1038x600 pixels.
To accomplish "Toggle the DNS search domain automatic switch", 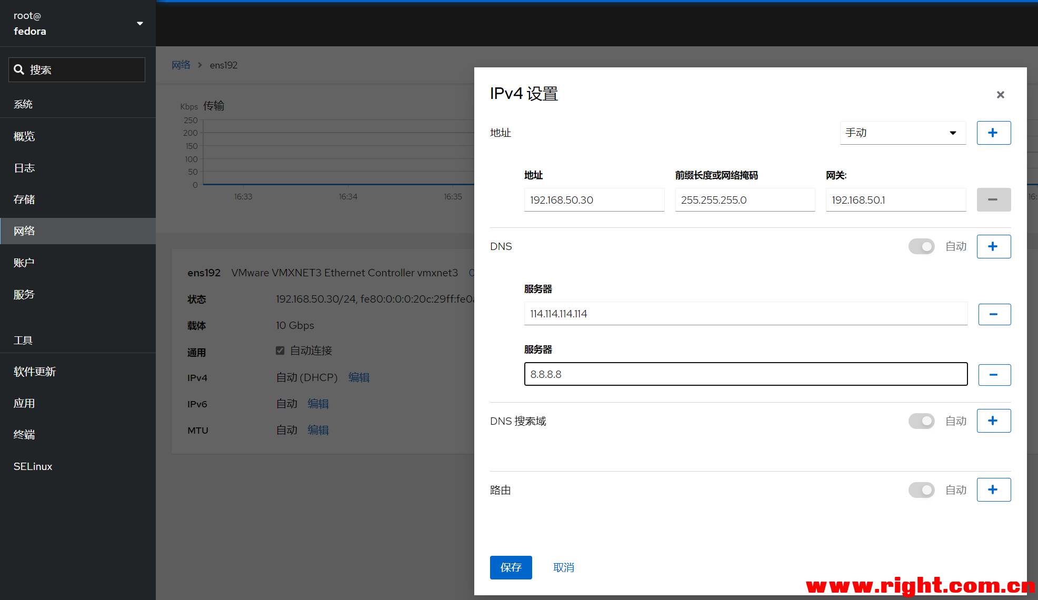I will tap(921, 421).
